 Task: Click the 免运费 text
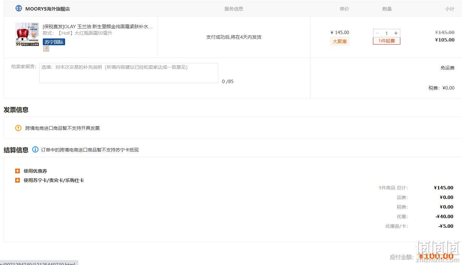coord(447,68)
